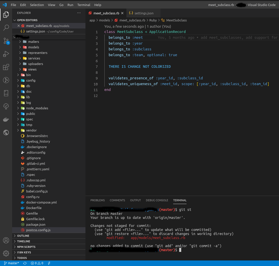
Task: Expand the Timeline section
Action: tap(49, 241)
